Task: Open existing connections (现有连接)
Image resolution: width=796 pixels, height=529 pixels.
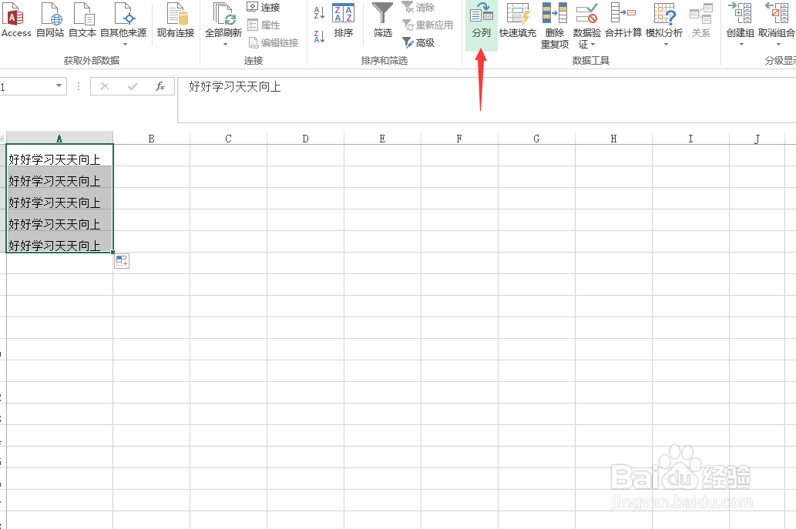Action: pyautogui.click(x=176, y=20)
